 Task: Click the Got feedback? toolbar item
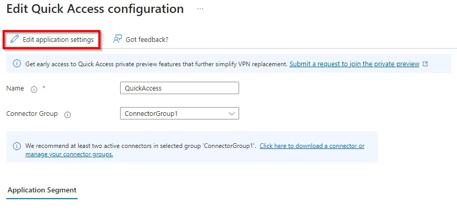[x=141, y=39]
